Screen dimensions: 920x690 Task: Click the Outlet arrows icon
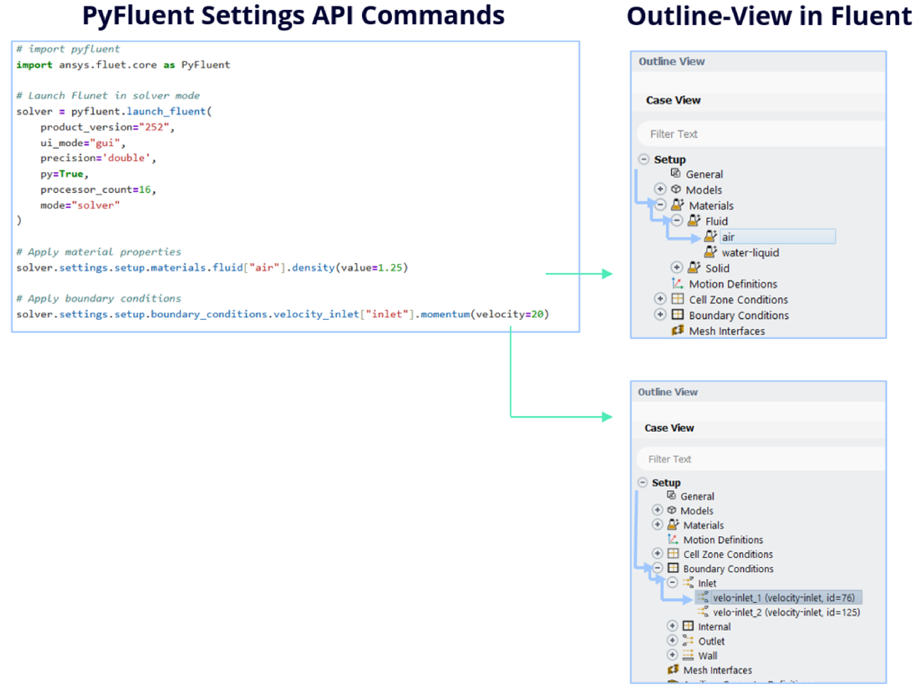tap(688, 641)
